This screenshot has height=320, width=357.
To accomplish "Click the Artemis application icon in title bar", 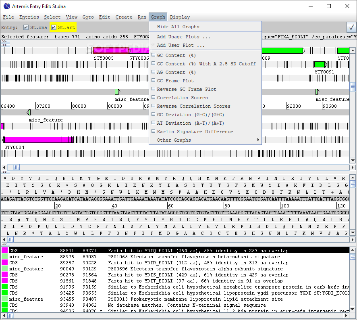I will click(6, 6).
